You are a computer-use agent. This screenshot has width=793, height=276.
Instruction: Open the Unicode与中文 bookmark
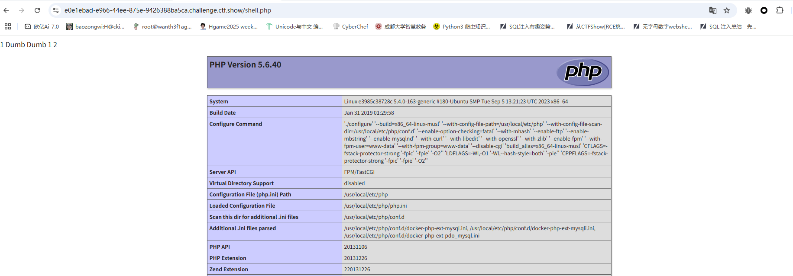coord(295,26)
